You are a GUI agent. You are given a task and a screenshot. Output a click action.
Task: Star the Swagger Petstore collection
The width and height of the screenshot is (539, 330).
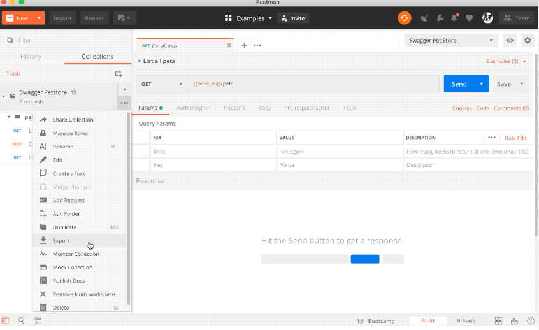pos(73,92)
